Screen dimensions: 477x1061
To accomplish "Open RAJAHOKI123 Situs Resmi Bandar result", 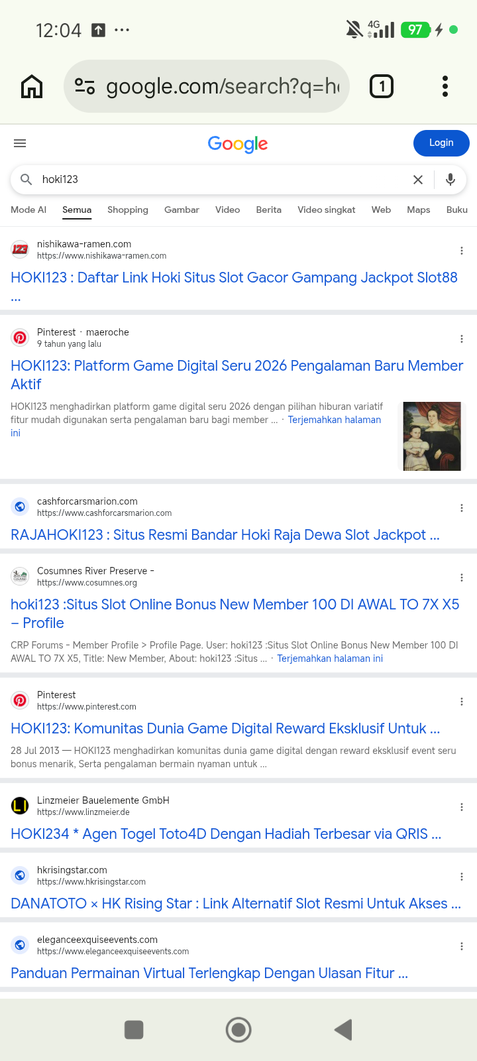I will tap(225, 534).
